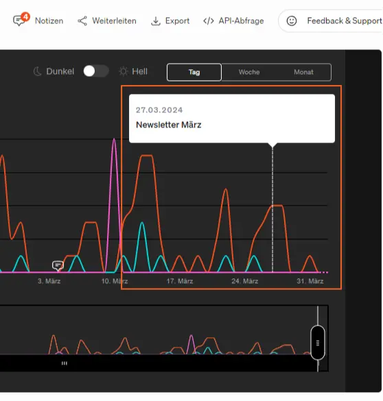Click the smiley face feedback icon

(x=291, y=21)
